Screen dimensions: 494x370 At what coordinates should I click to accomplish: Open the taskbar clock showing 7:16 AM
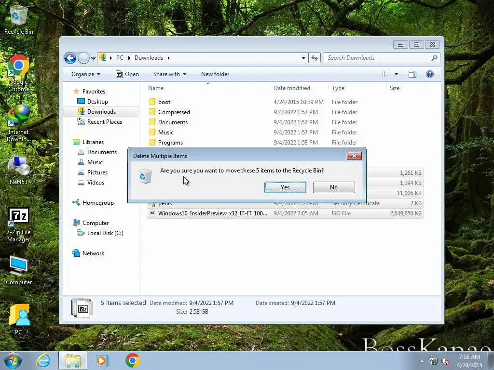pos(469,361)
